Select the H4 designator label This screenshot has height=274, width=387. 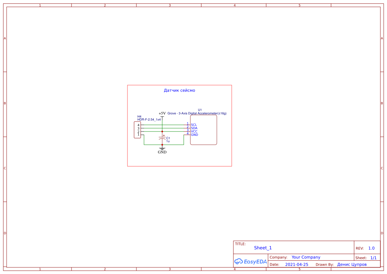pos(139,117)
